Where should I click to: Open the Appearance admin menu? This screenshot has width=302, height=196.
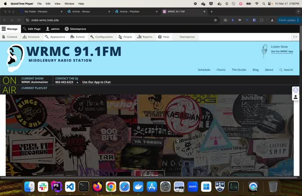(55, 37)
